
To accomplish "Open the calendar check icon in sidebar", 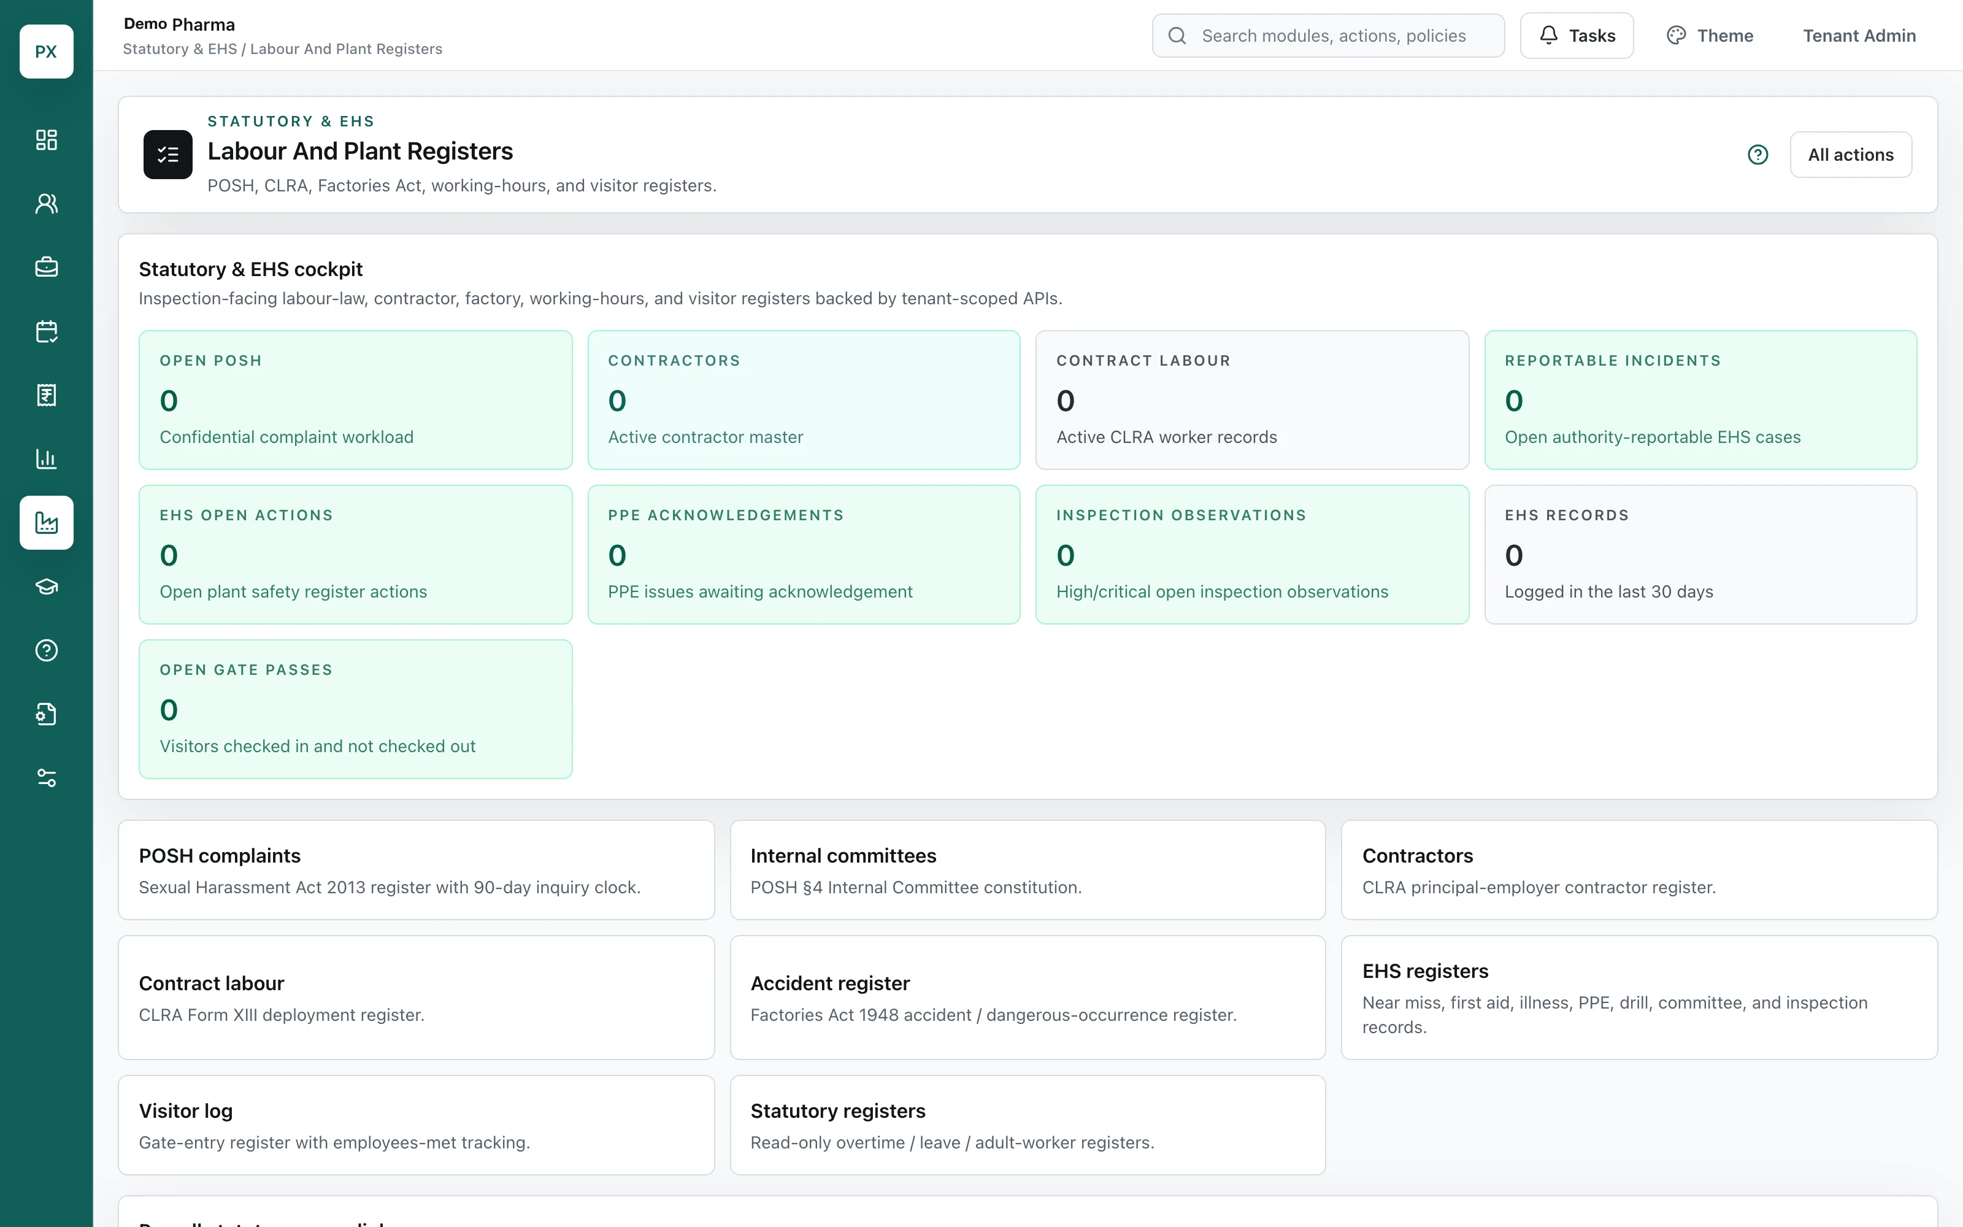I will pos(46,331).
